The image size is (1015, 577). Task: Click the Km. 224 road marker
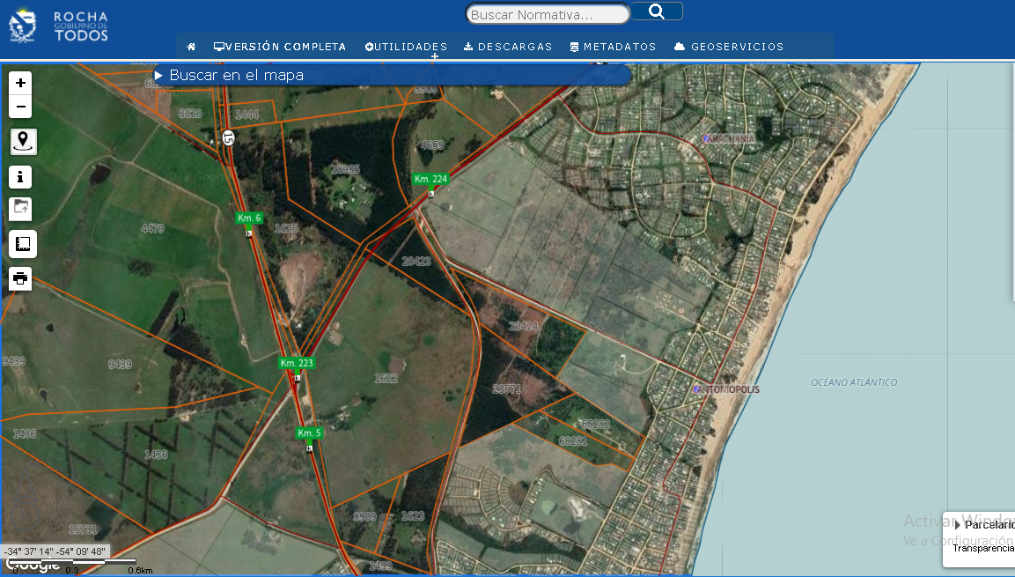tap(430, 179)
